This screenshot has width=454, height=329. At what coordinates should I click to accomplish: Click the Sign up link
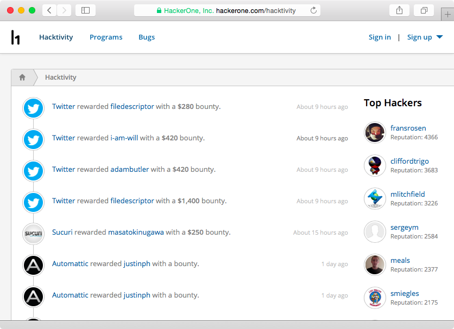pyautogui.click(x=420, y=37)
